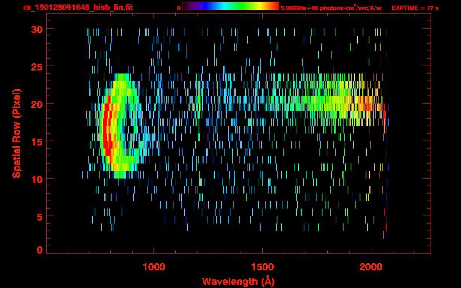Click the colorbar minimum label 0
The width and height of the screenshot is (461, 288).
click(x=179, y=8)
